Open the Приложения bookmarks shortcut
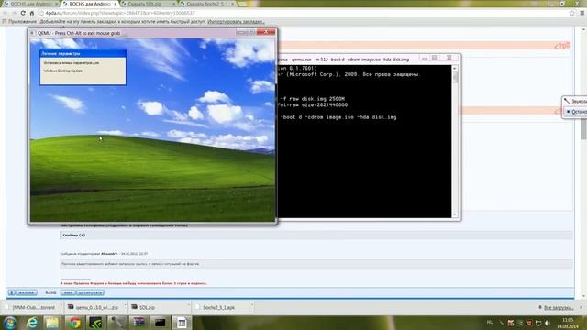This screenshot has width=587, height=330. [19, 22]
